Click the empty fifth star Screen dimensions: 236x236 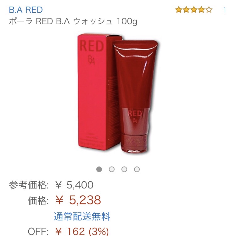tap(209, 10)
